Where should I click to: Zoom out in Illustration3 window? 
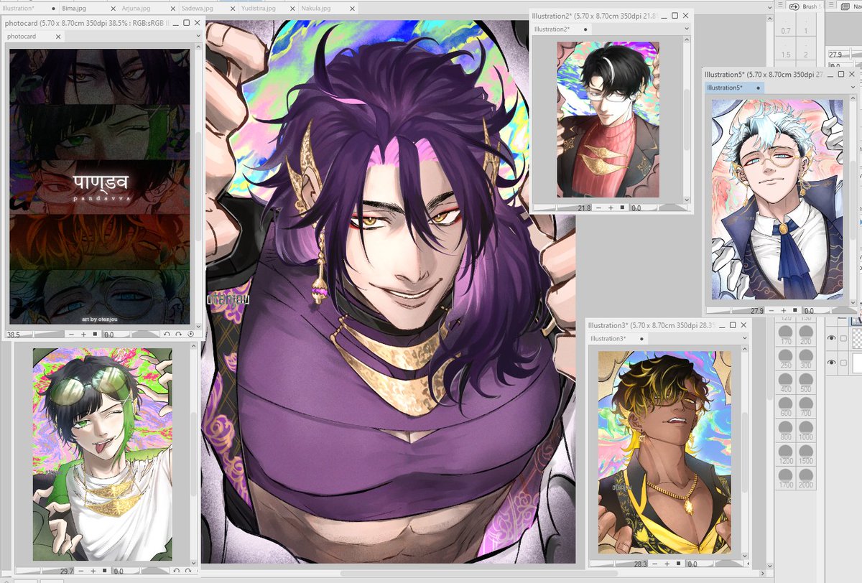pos(655,564)
